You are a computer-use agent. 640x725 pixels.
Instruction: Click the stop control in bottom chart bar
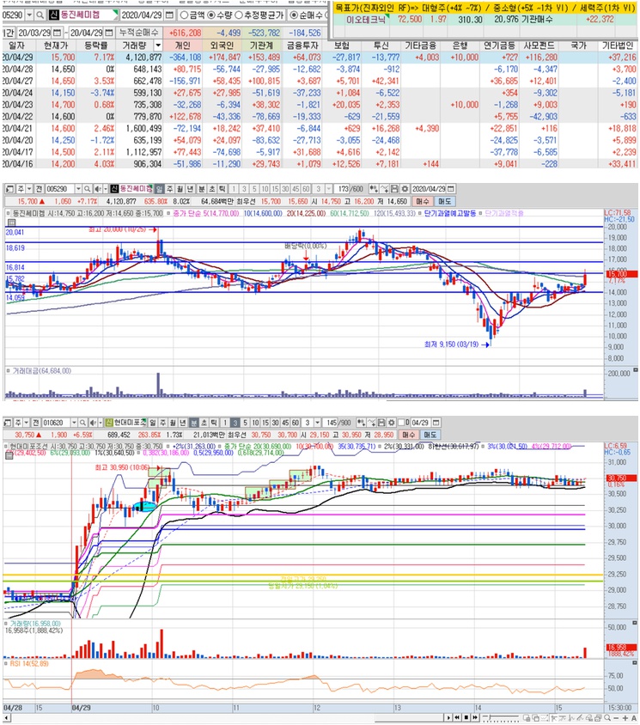466,717
